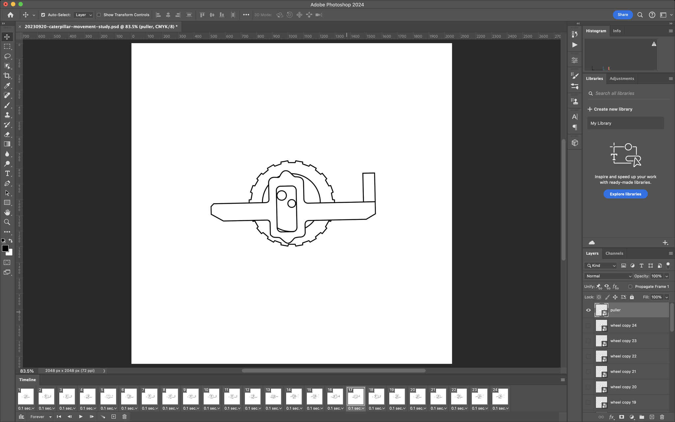Delete selected frame with trash icon

click(x=124, y=417)
